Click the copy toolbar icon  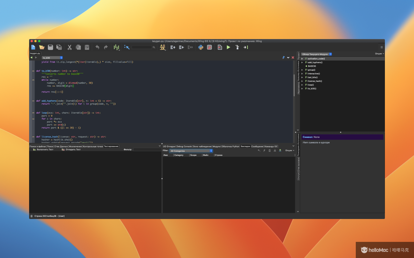pos(78,47)
